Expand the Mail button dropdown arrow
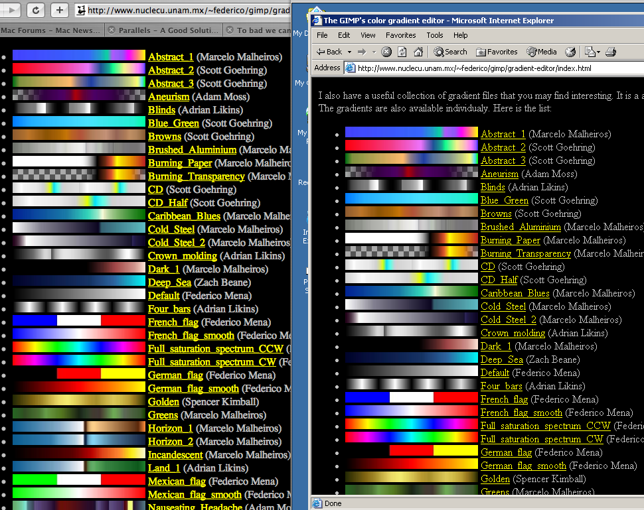The image size is (644, 510). [x=598, y=52]
